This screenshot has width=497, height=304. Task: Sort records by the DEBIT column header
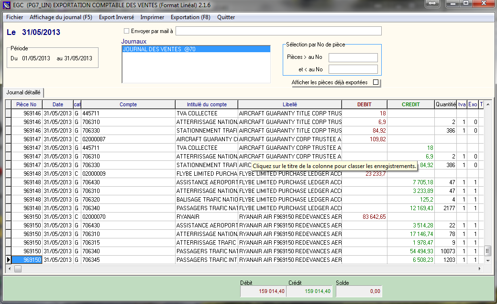364,104
